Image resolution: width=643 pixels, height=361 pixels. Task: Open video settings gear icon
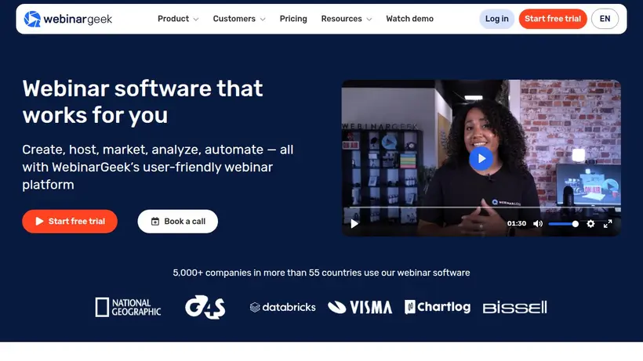tap(590, 223)
